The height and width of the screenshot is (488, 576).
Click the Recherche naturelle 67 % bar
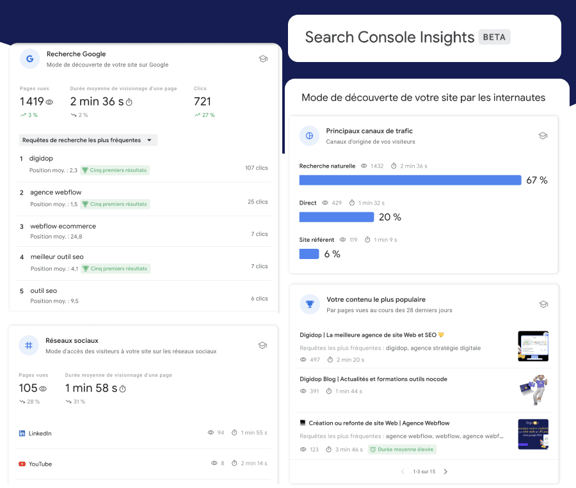(410, 180)
